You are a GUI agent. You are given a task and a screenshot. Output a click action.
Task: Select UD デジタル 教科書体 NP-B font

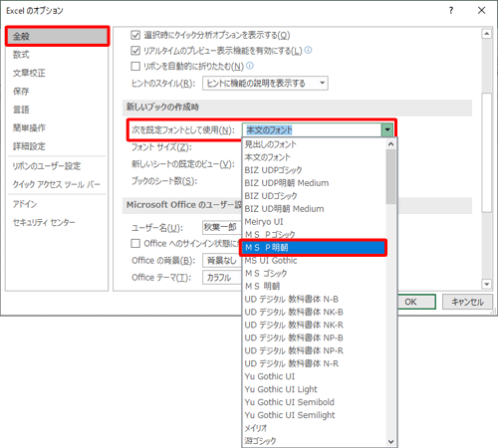coord(314,337)
